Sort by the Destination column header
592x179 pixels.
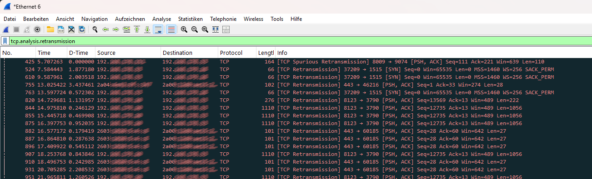(x=190, y=53)
